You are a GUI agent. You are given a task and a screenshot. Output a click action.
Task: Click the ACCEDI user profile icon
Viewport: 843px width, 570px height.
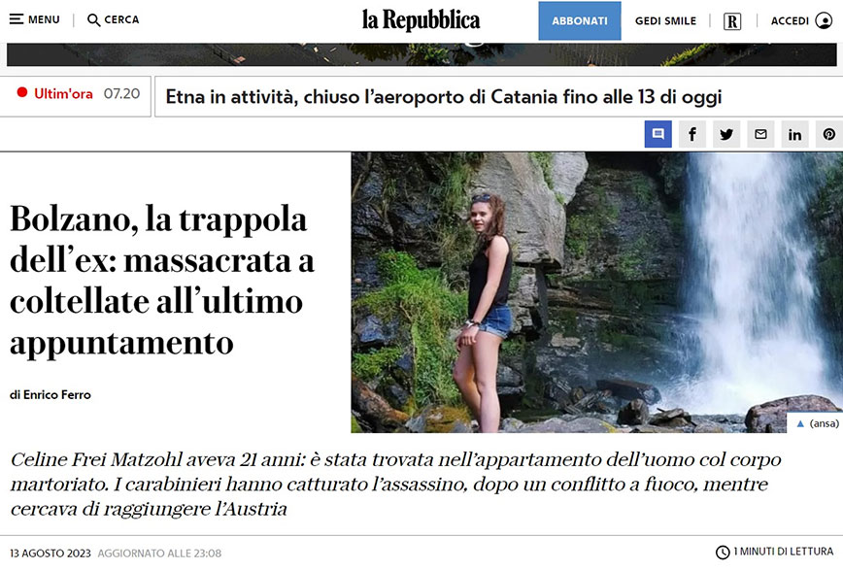[824, 20]
